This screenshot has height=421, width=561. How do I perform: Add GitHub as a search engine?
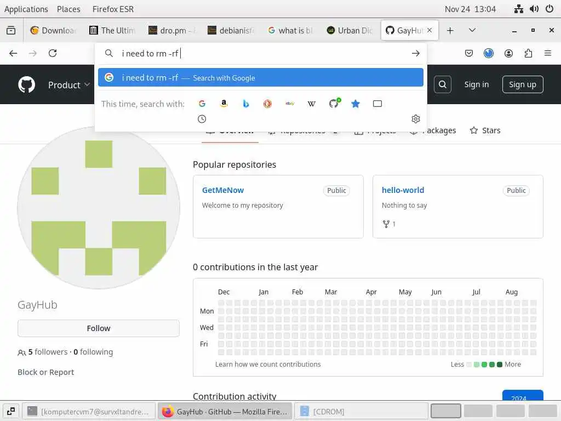[334, 104]
